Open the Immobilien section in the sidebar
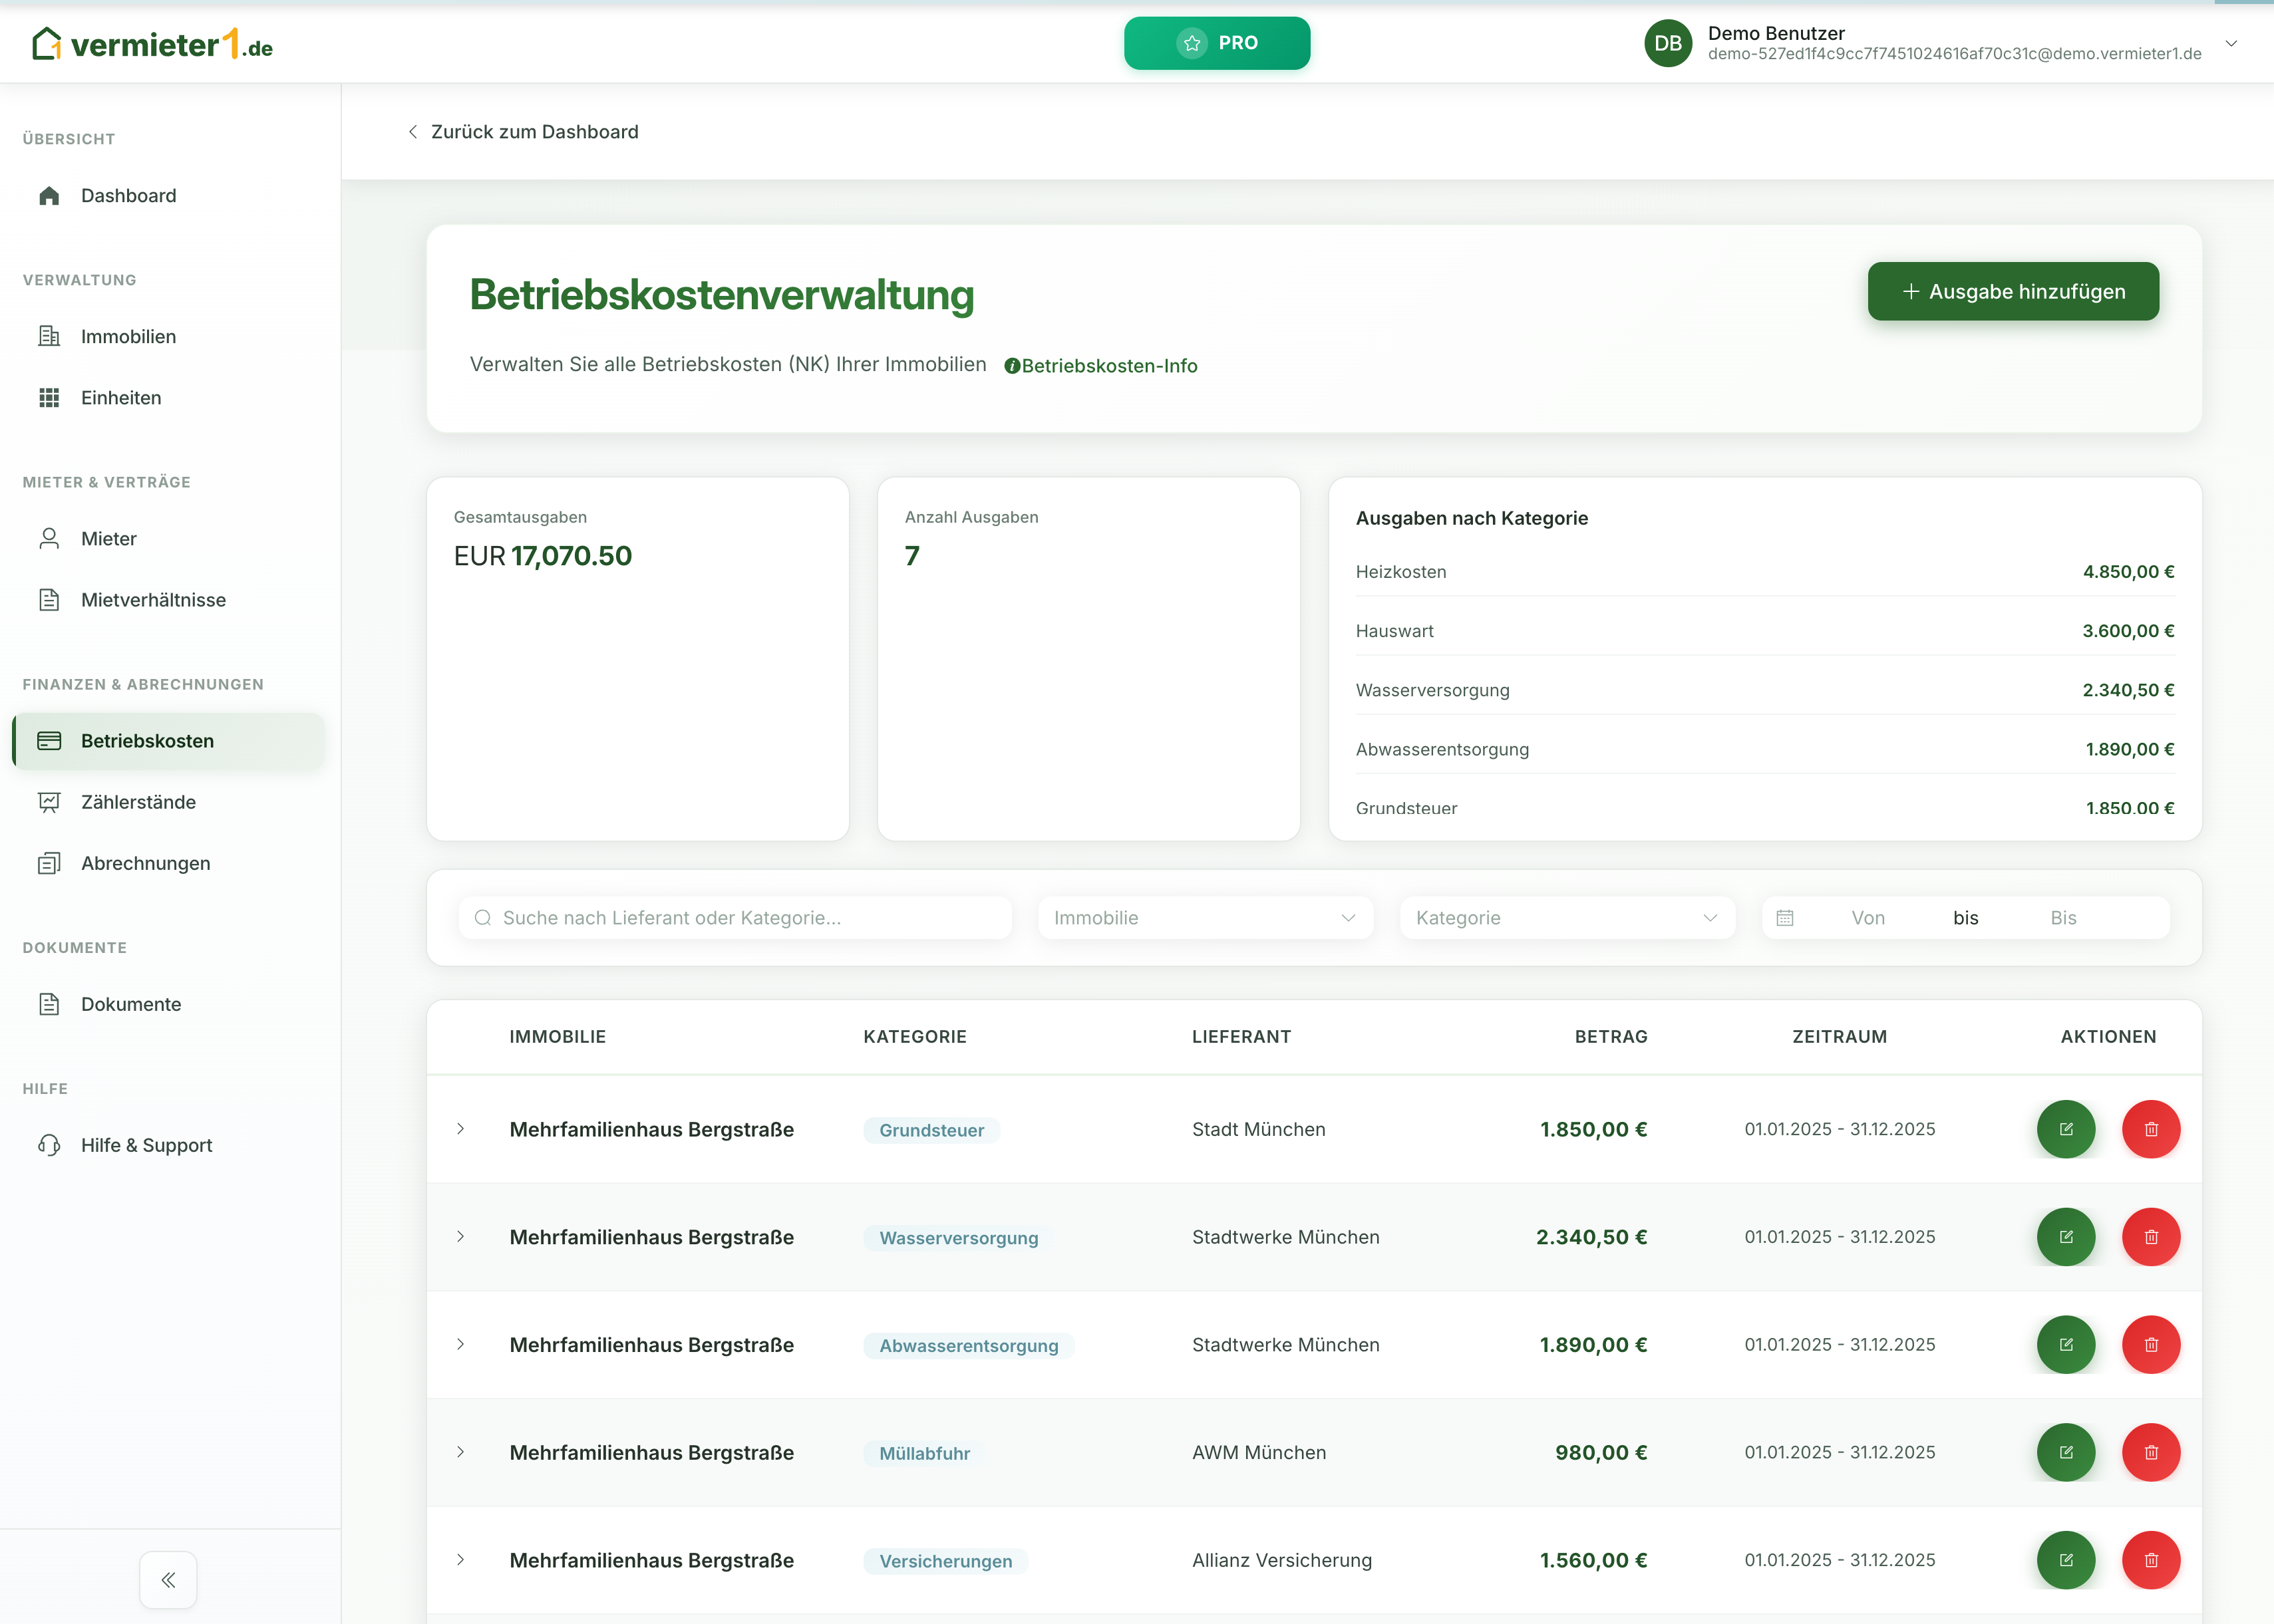This screenshot has width=2274, height=1624. [128, 336]
